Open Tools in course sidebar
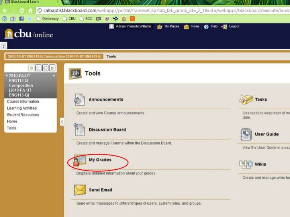The height and width of the screenshot is (217, 290). coord(12,128)
